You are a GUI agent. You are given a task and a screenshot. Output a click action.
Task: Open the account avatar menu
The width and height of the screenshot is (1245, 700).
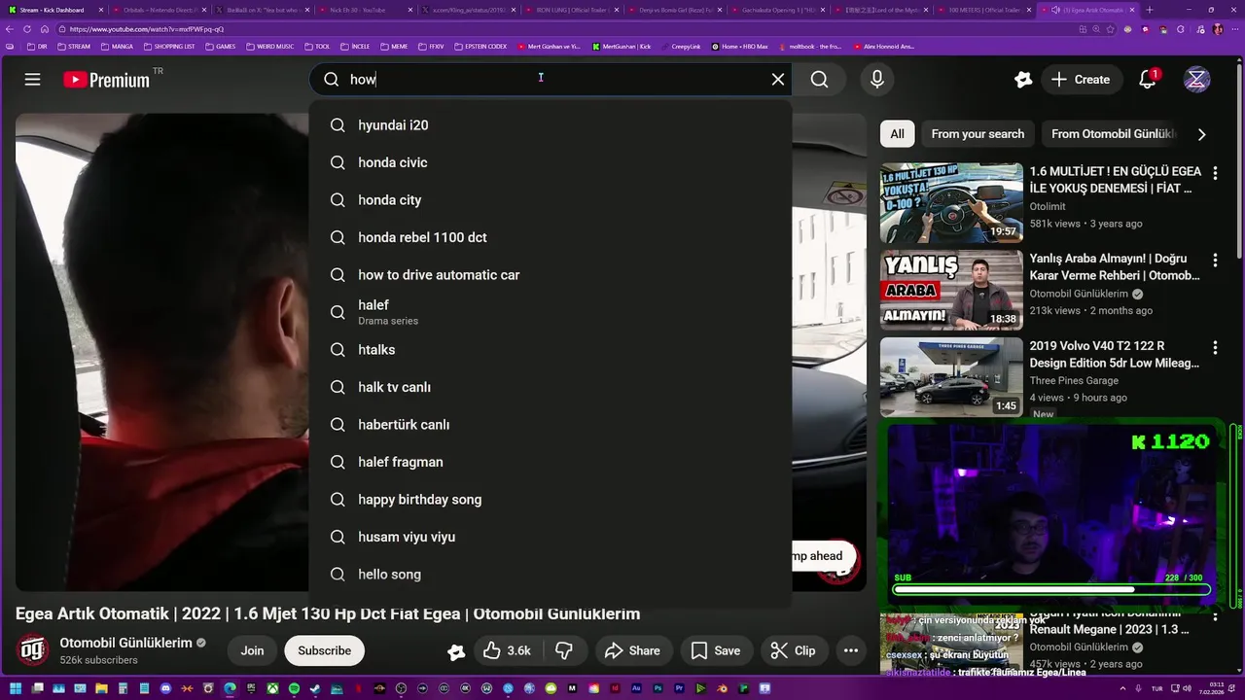click(1196, 80)
